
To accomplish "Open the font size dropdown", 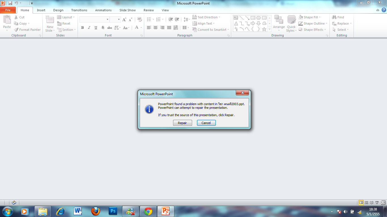I will [x=119, y=19].
